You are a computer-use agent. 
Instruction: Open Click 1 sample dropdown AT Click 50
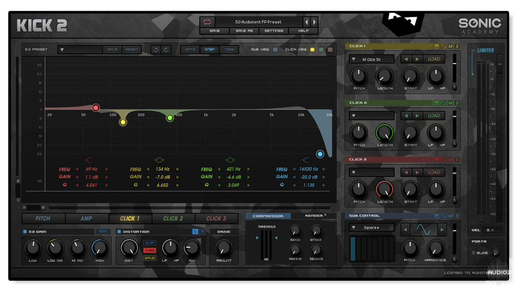coord(372,59)
